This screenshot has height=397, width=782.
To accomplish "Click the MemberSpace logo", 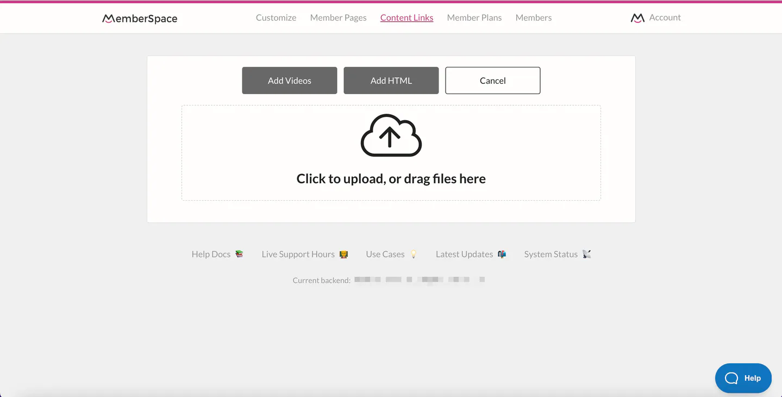I will [x=140, y=18].
